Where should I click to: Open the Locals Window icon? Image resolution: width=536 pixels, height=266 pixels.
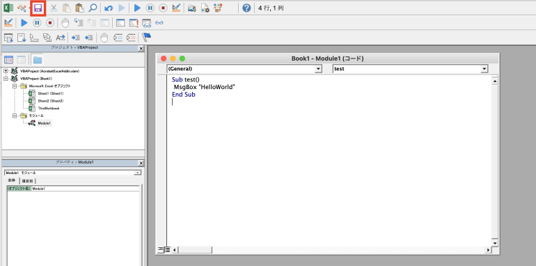click(120, 23)
